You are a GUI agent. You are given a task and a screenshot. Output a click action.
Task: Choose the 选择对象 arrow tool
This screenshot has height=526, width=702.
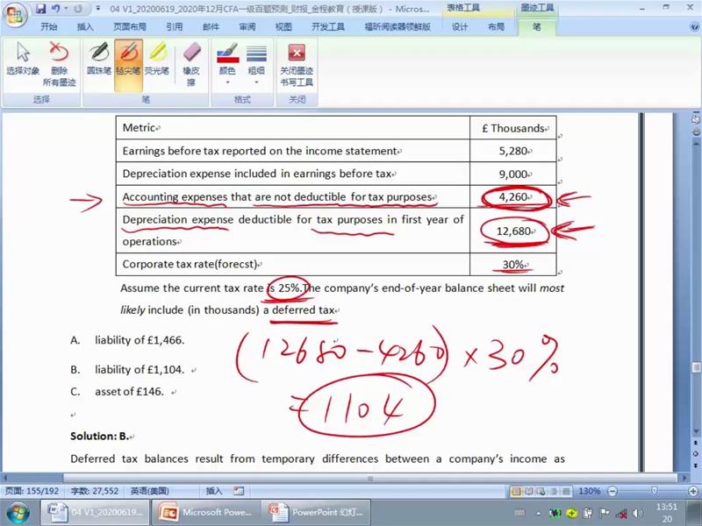[x=23, y=59]
